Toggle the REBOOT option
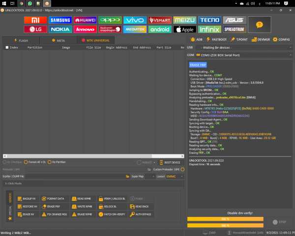Screen dimensions: 295x236 [144, 162]
